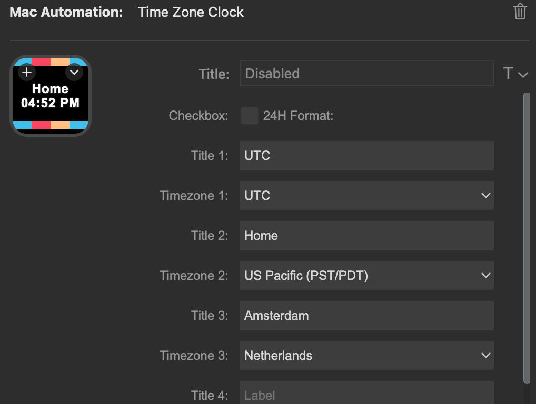Select the clock widget preview thumbnail
The height and width of the screenshot is (404, 536).
coord(50,95)
